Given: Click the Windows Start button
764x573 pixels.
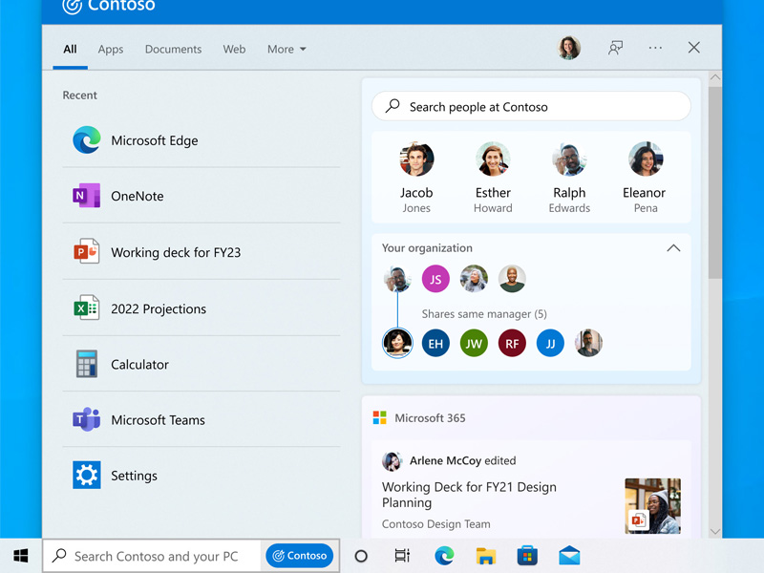Looking at the screenshot, I should tap(20, 556).
